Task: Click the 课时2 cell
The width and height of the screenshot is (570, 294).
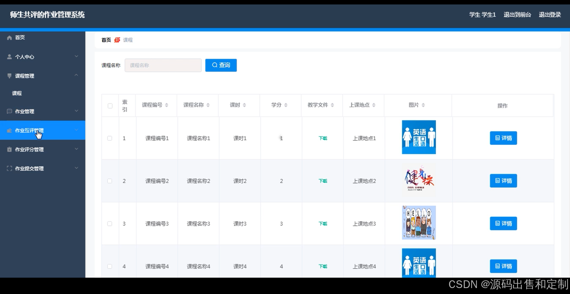Action: [240, 181]
